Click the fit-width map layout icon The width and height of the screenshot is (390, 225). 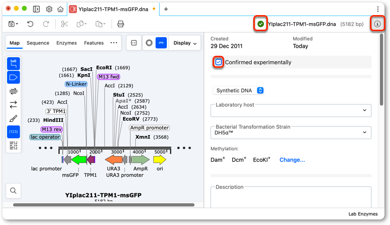point(134,43)
